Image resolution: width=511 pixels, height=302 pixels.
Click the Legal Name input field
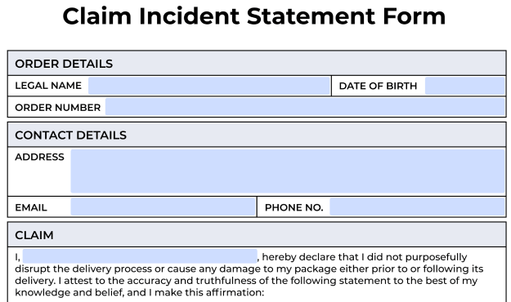pos(209,86)
